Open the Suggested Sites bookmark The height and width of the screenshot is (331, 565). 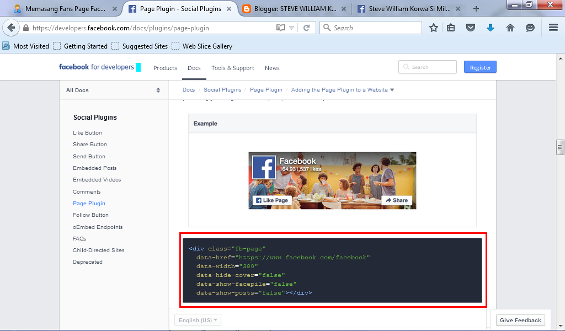click(140, 46)
